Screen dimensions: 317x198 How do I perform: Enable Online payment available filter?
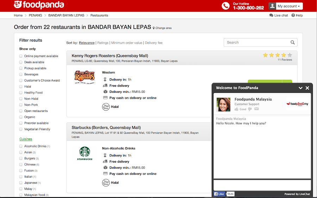(21, 56)
